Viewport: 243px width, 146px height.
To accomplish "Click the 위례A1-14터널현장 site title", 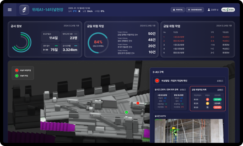I will (x=48, y=10).
